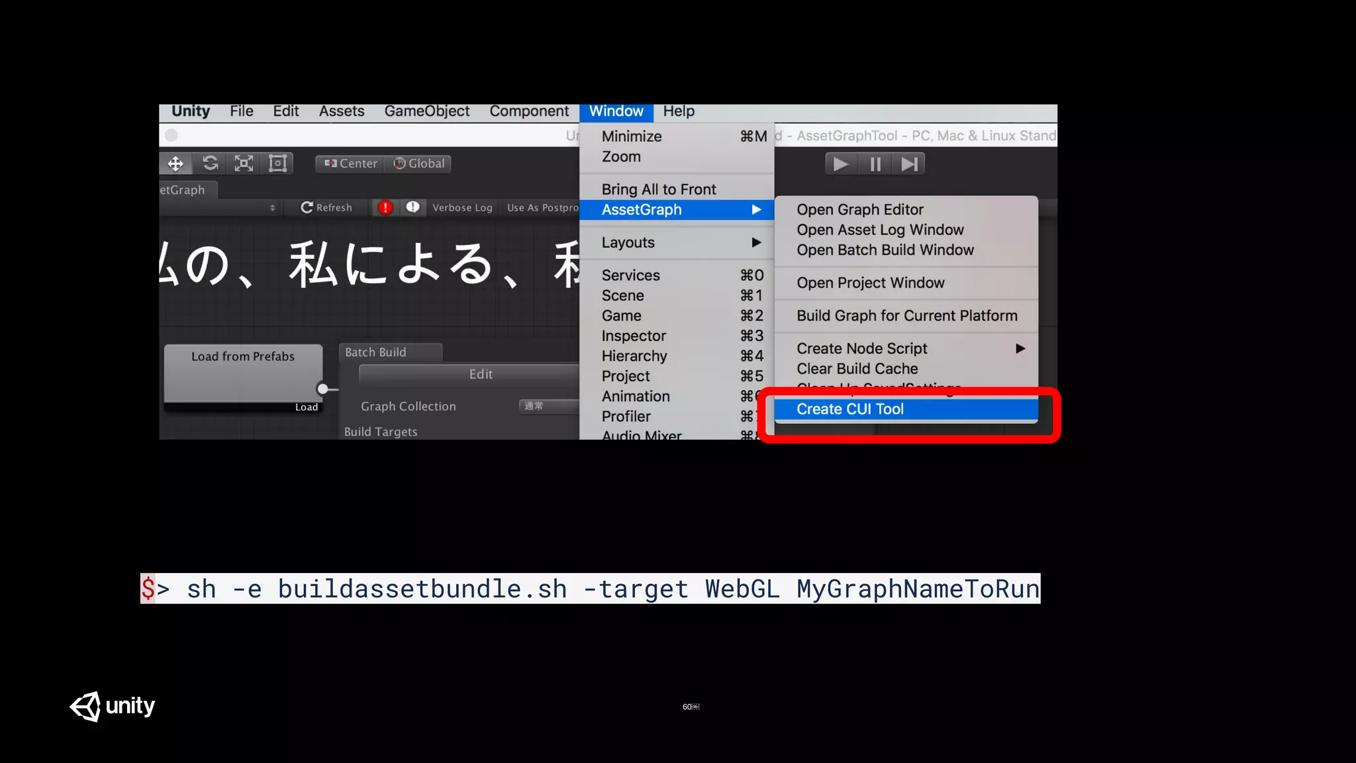Select Clear Build Cache
1356x763 pixels.
[906, 369]
